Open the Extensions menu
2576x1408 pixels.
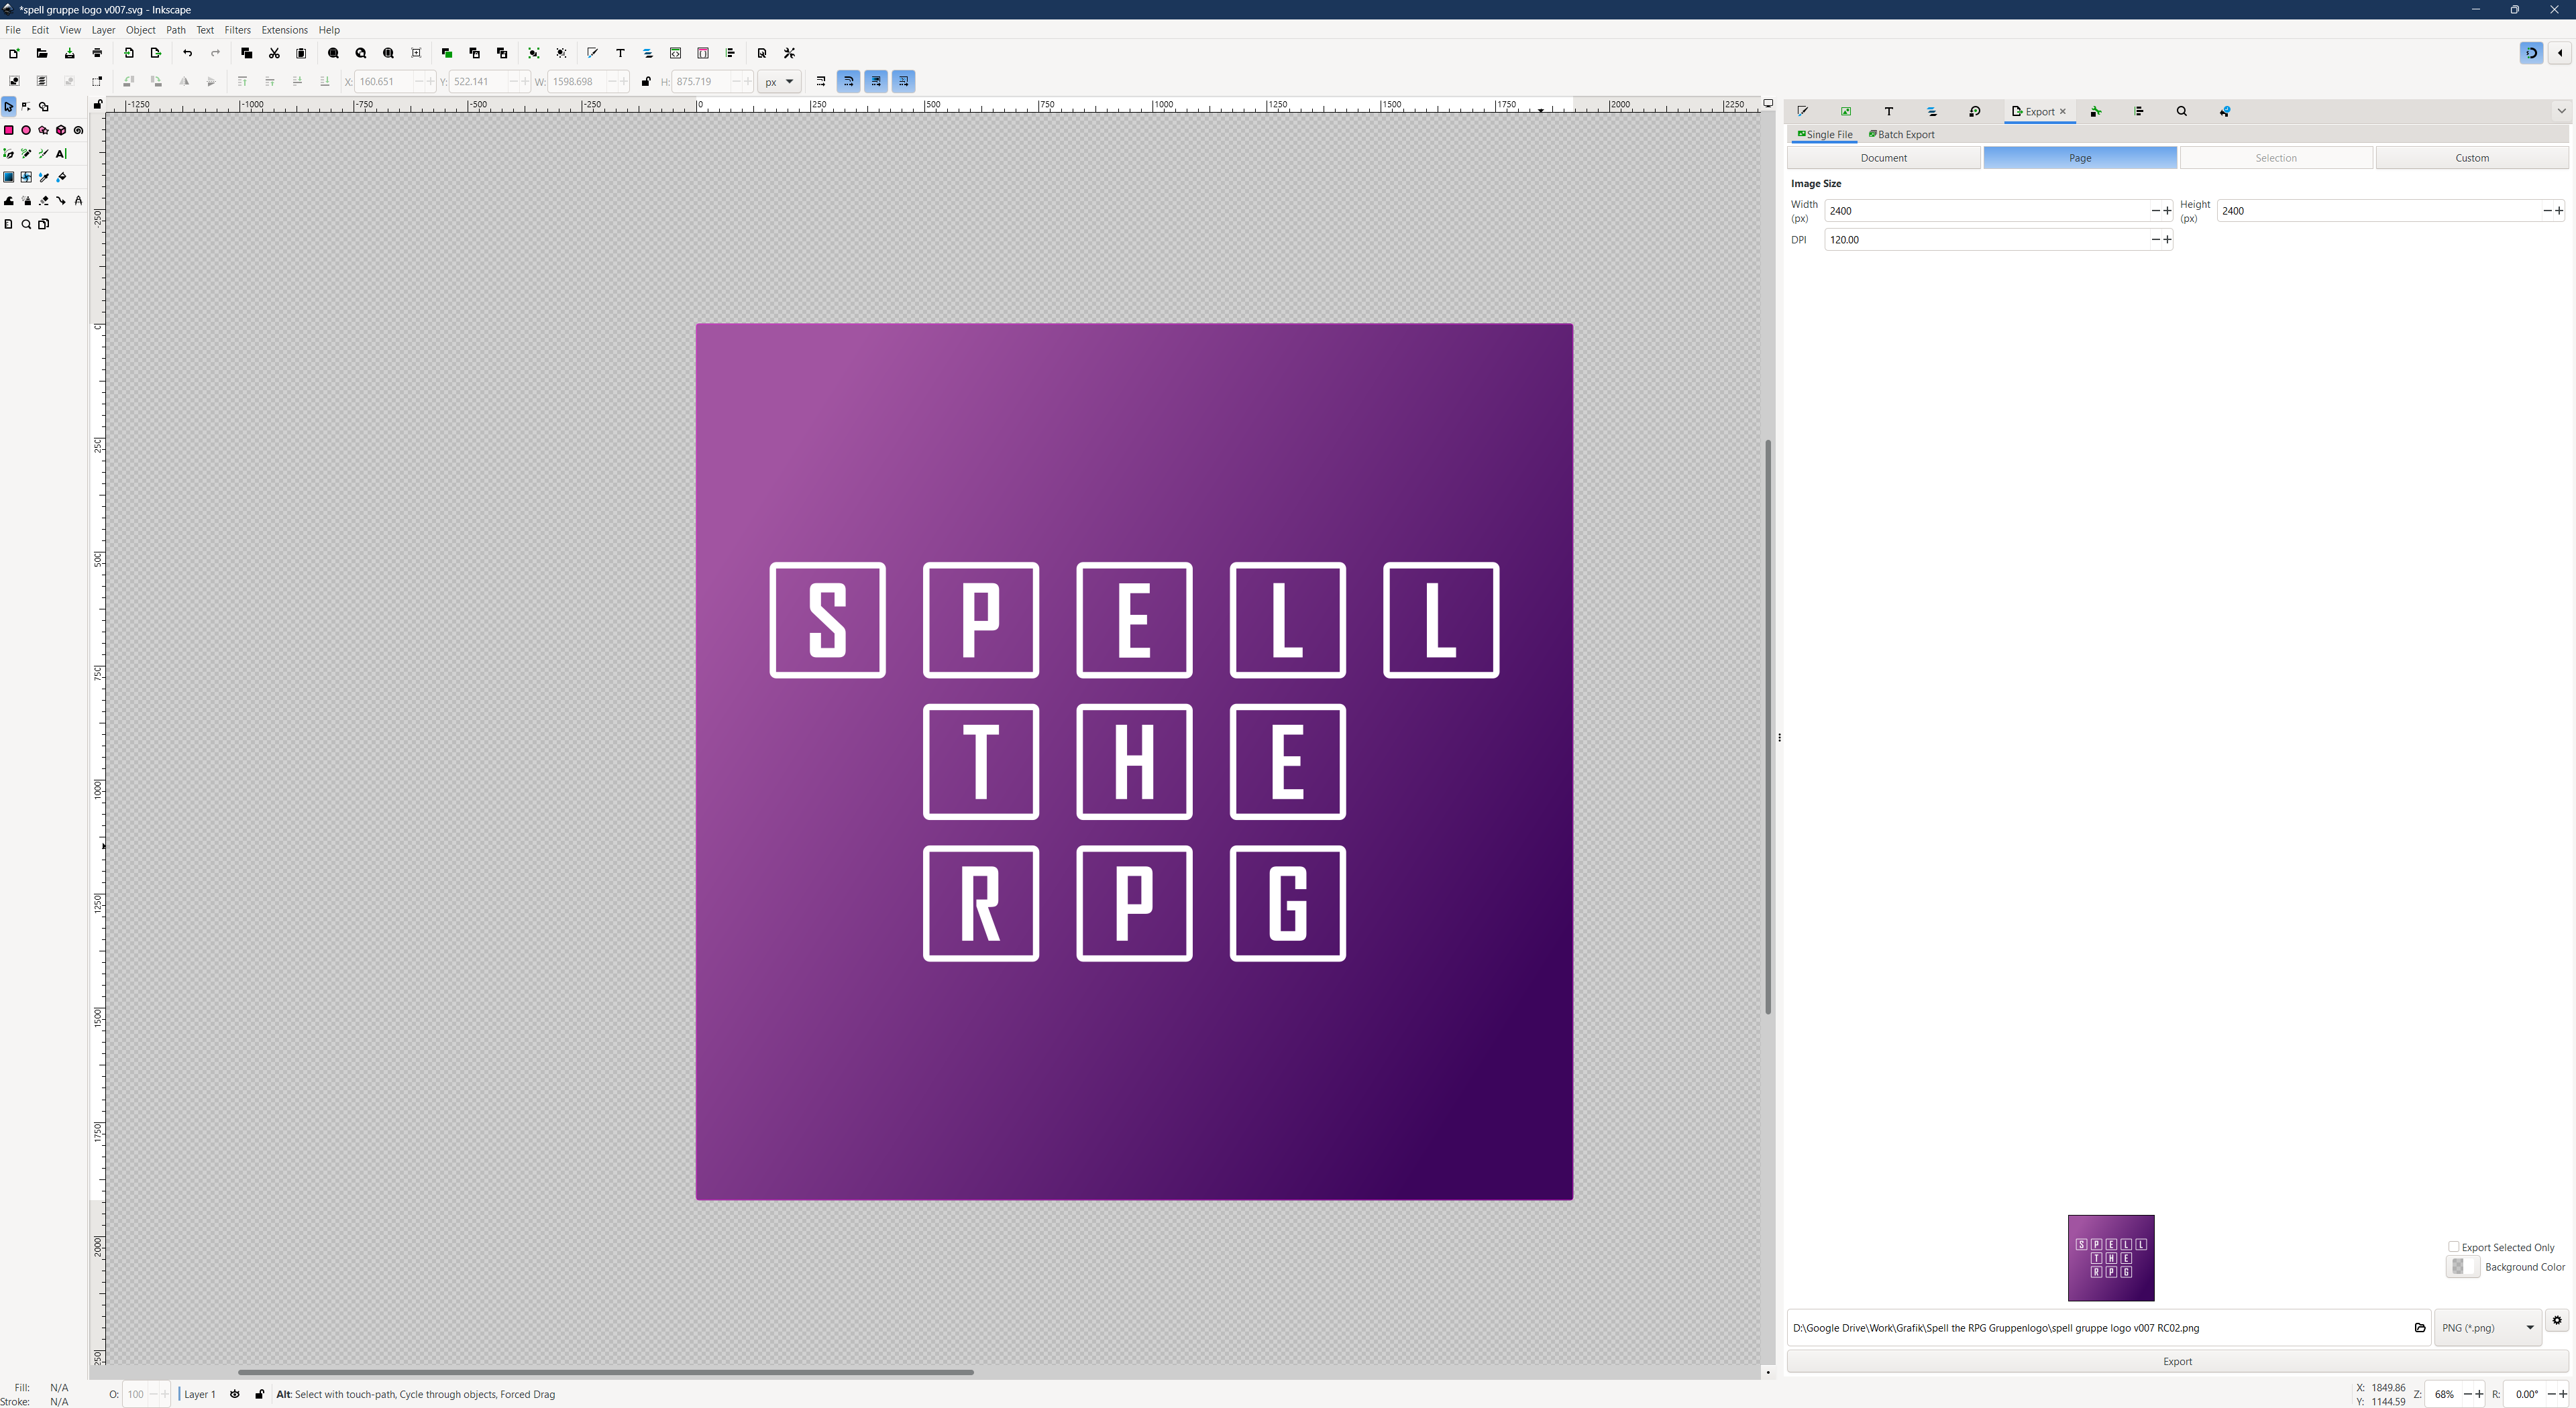[284, 30]
